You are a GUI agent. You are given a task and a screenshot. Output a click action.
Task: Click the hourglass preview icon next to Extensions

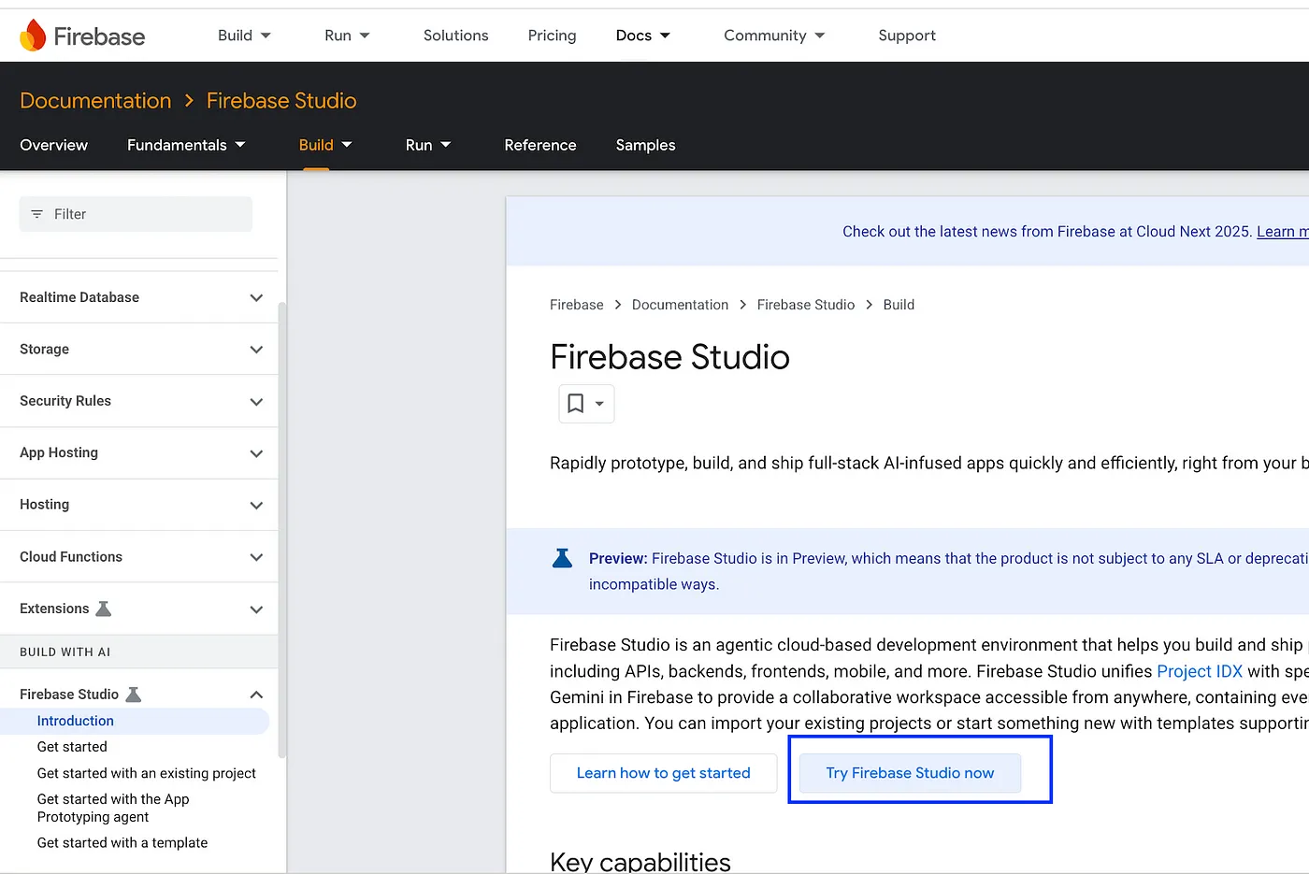click(x=105, y=608)
